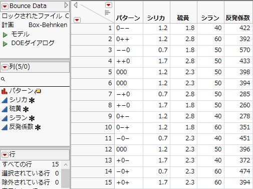The width and height of the screenshot is (253, 189).
Task: Click the Box-Behnken plan value text
Action: pos(48,25)
